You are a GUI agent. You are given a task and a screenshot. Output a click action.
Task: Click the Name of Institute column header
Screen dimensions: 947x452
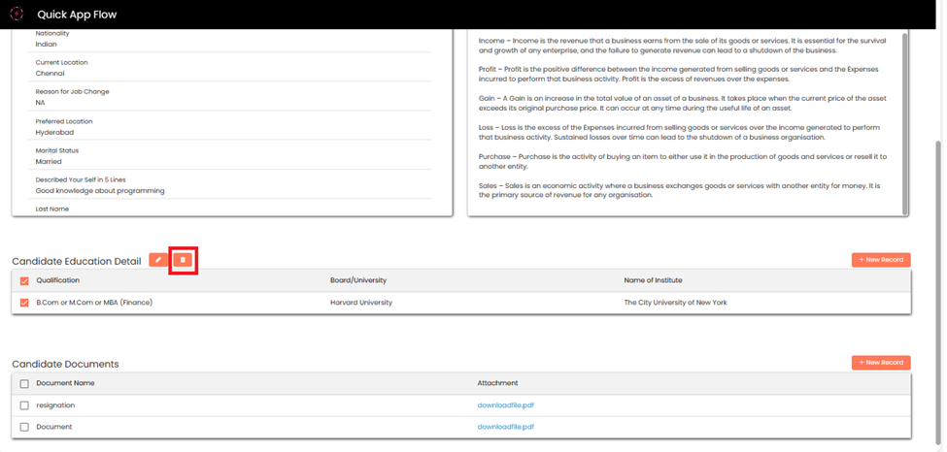click(653, 280)
